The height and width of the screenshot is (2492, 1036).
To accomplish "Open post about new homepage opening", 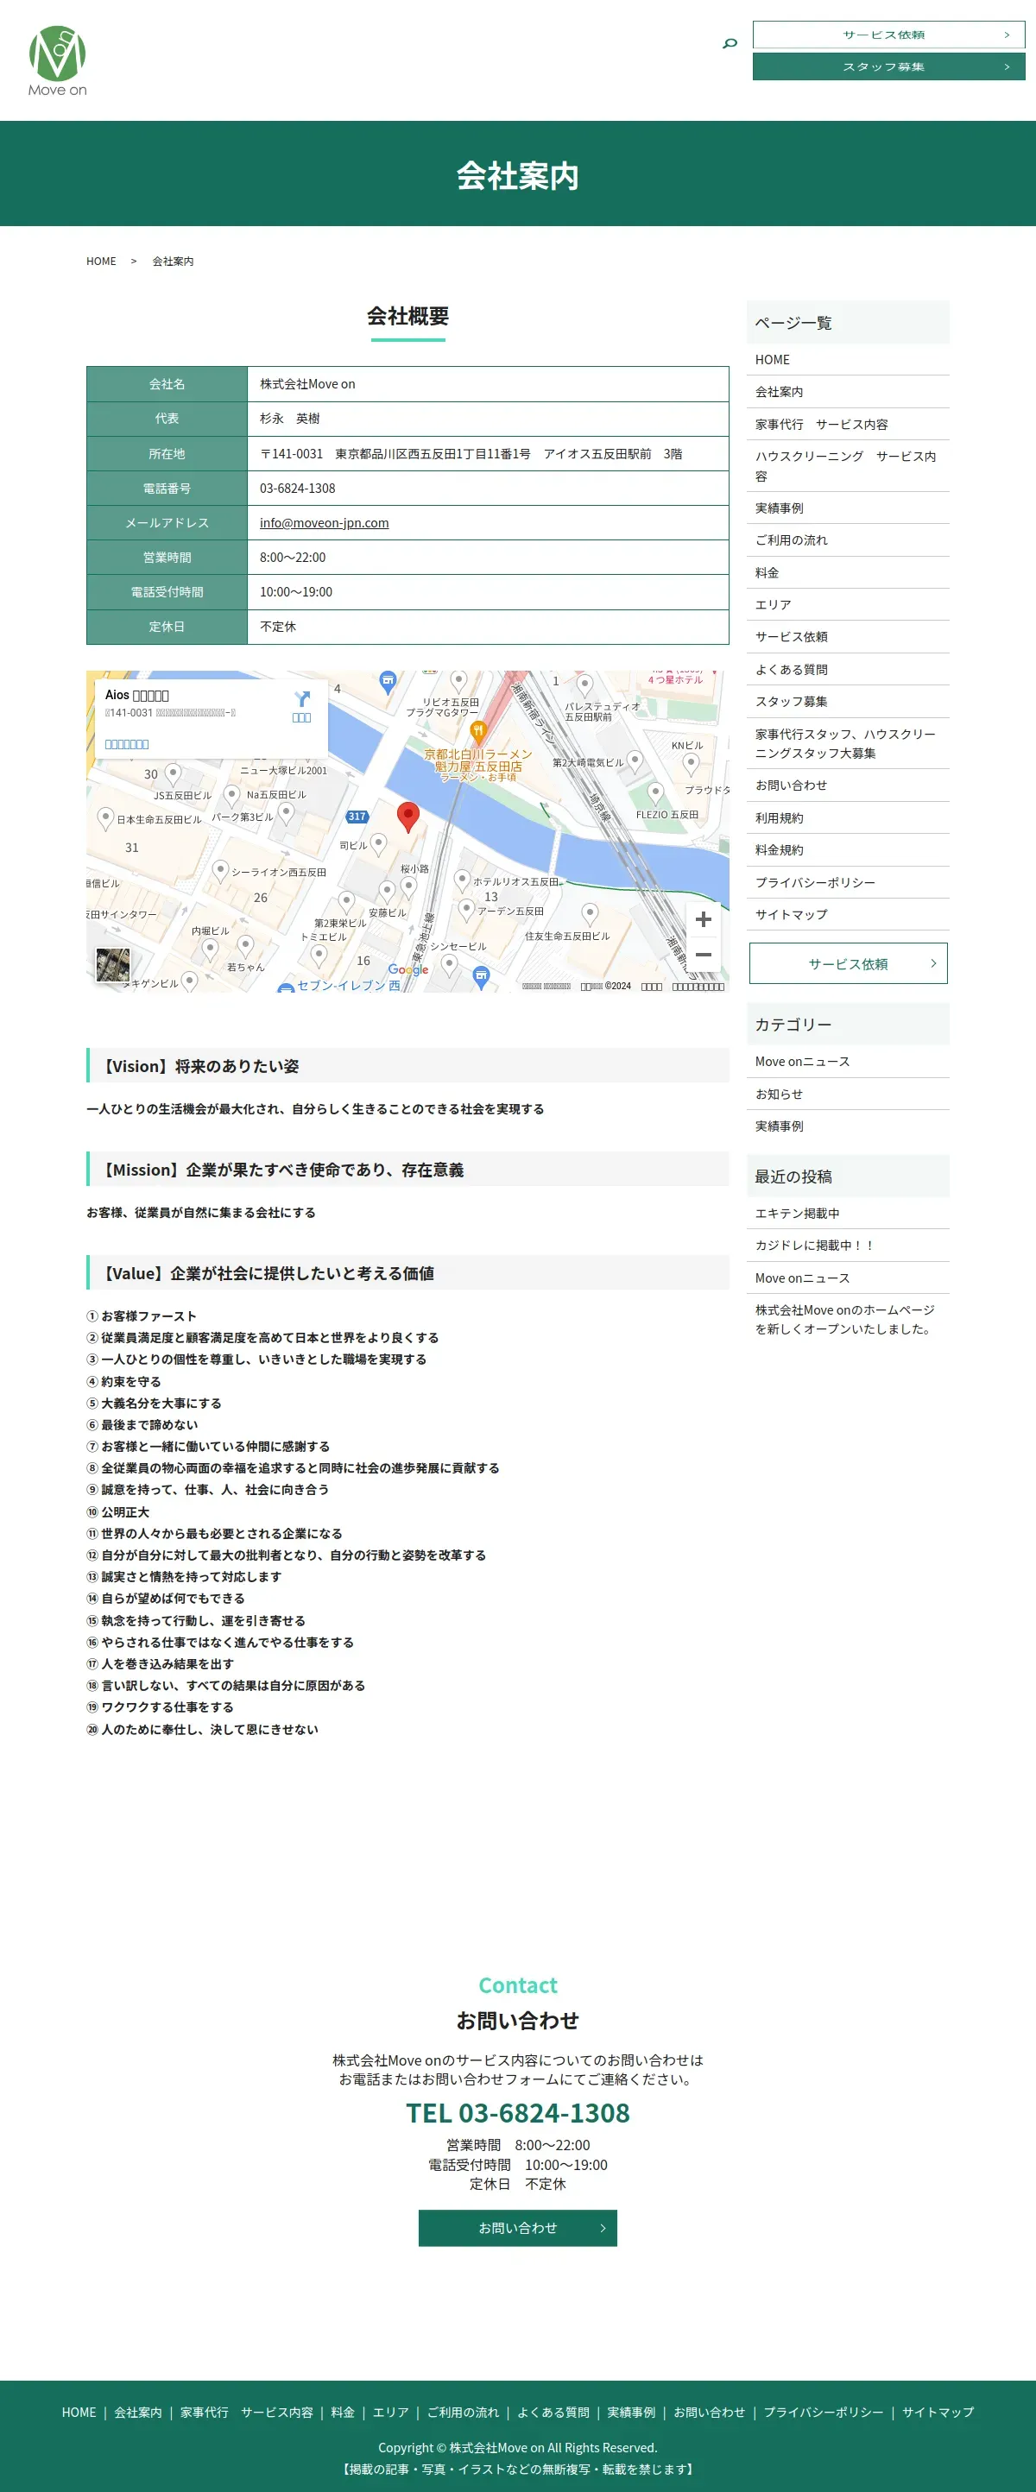I will click(x=849, y=1320).
